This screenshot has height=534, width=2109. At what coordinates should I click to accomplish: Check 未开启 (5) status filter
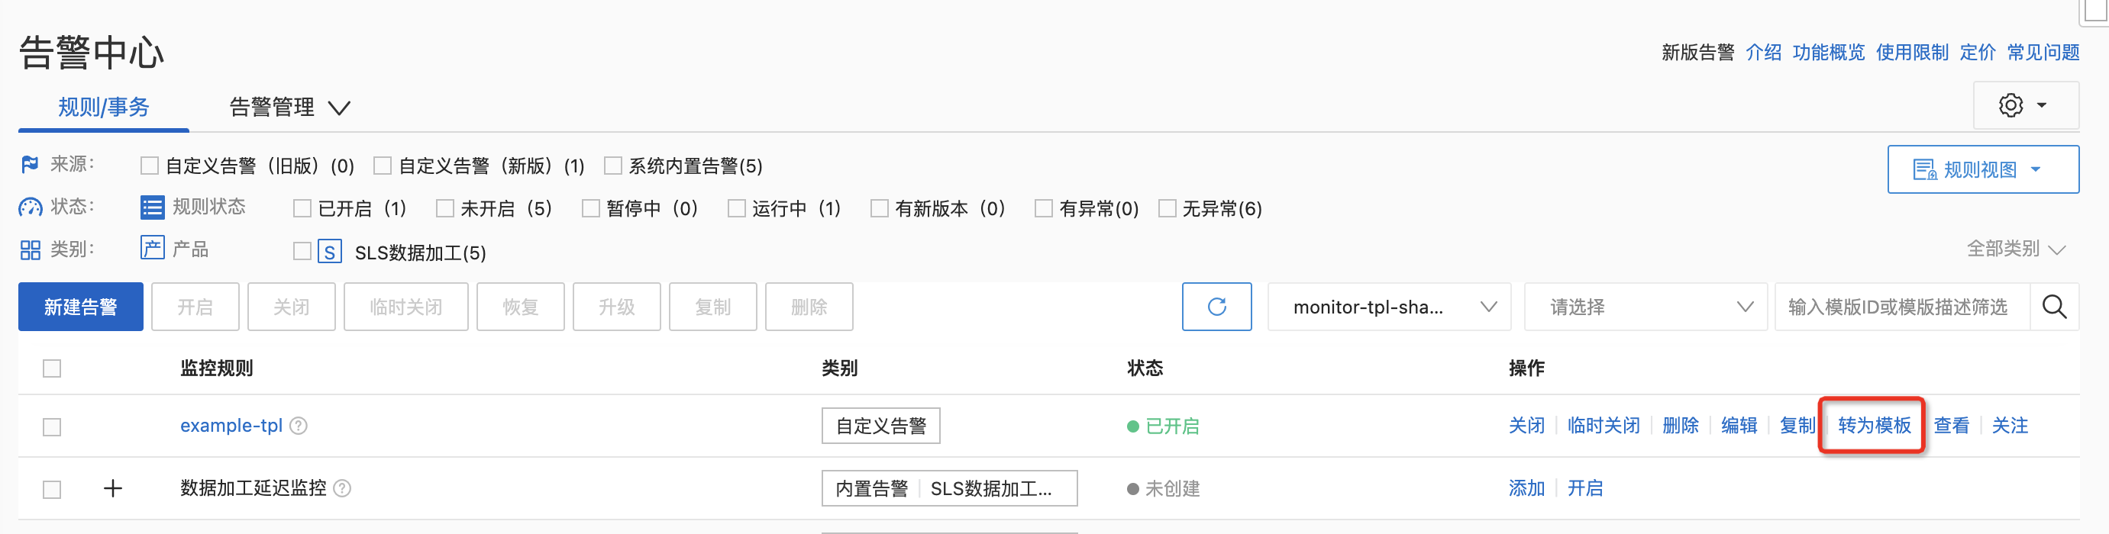[444, 208]
